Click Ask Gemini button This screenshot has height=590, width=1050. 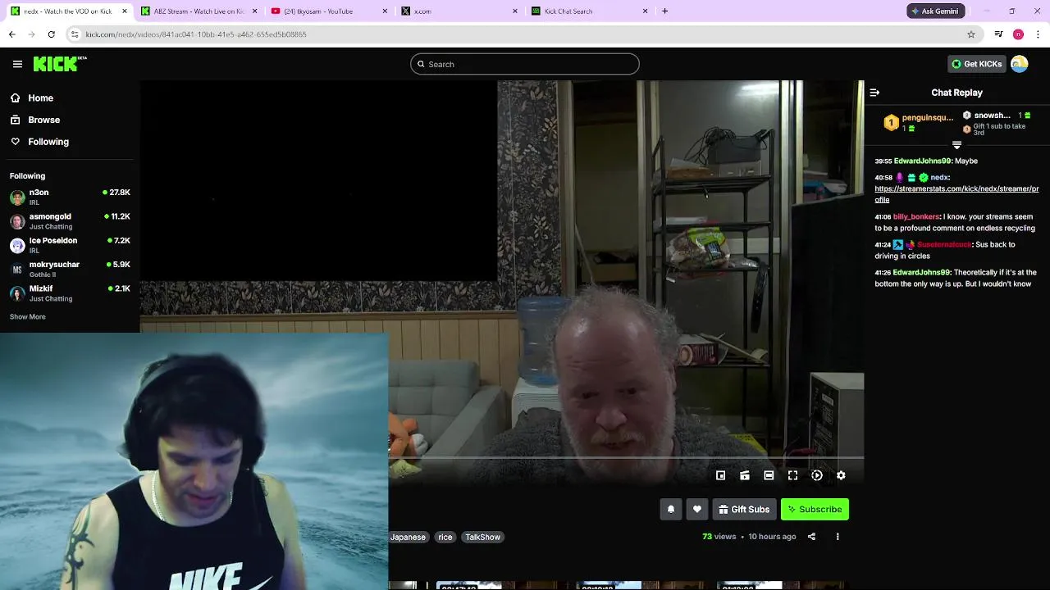(x=935, y=11)
